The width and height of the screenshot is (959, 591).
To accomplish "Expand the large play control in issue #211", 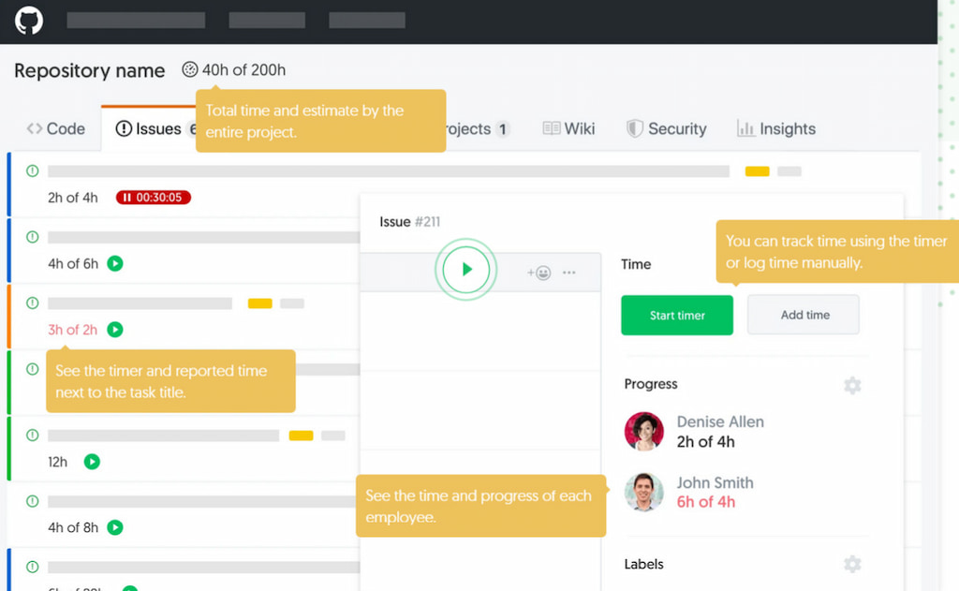I will (x=465, y=269).
